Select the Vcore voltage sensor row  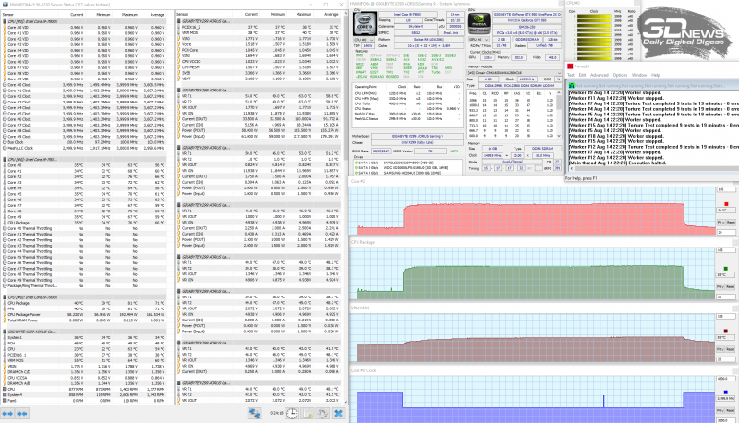tap(260, 44)
